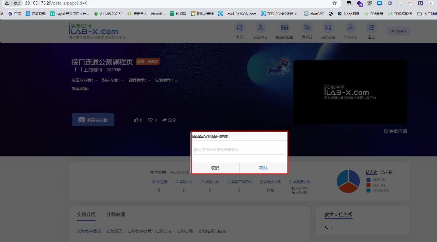Image resolution: width=437 pixels, height=242 pixels.
Task: Click the 达标 red legend swatch
Action: [x=368, y=185]
